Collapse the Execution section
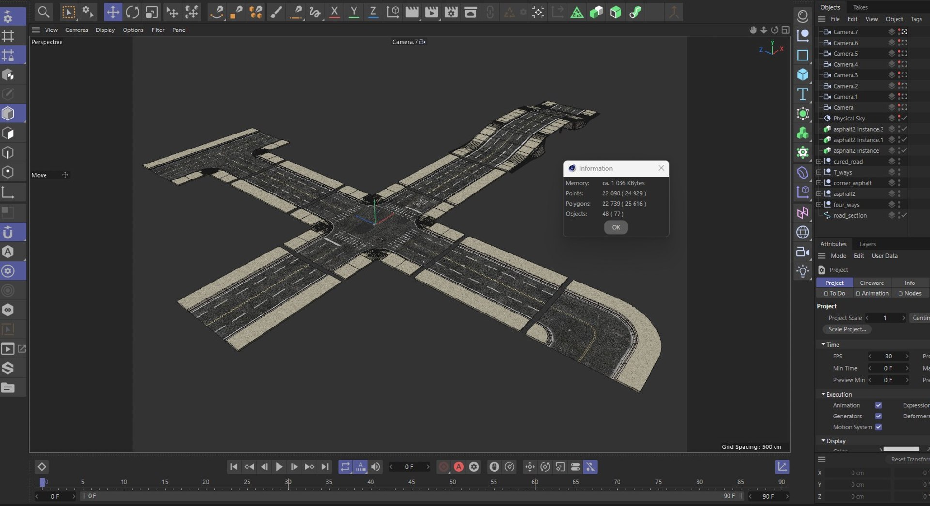Screen dimensions: 930x506 tap(823, 394)
